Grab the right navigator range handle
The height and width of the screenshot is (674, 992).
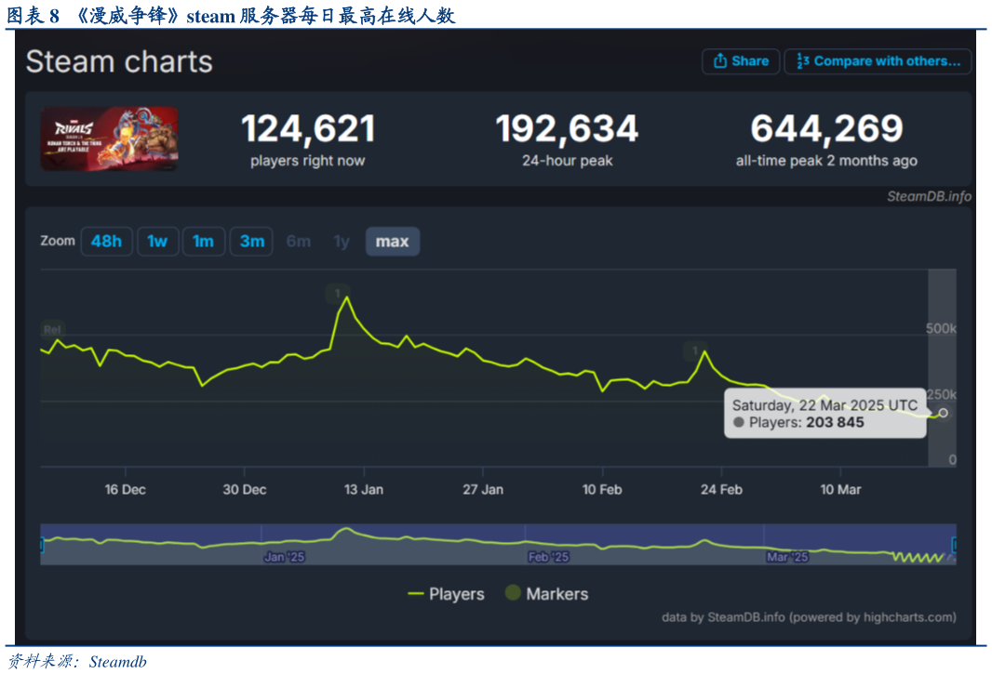pyautogui.click(x=955, y=545)
